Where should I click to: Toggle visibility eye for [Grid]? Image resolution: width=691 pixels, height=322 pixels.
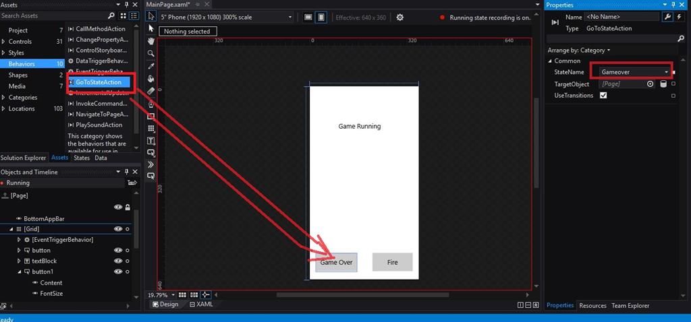[118, 229]
